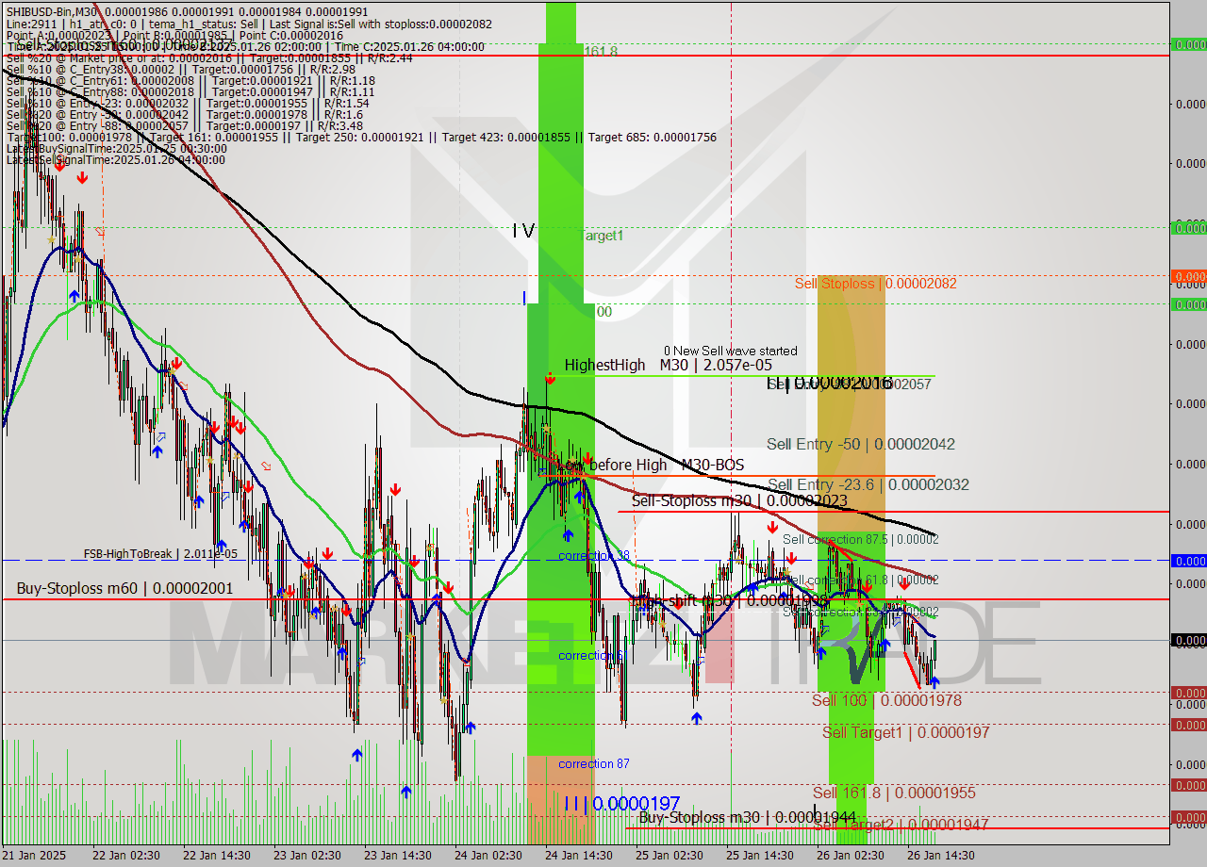Screen dimensions: 1207x867
Task: Click '0 New Sell wave started' label
Action: (x=730, y=351)
